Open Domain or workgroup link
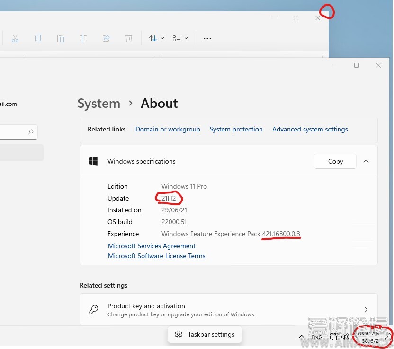 (x=168, y=129)
